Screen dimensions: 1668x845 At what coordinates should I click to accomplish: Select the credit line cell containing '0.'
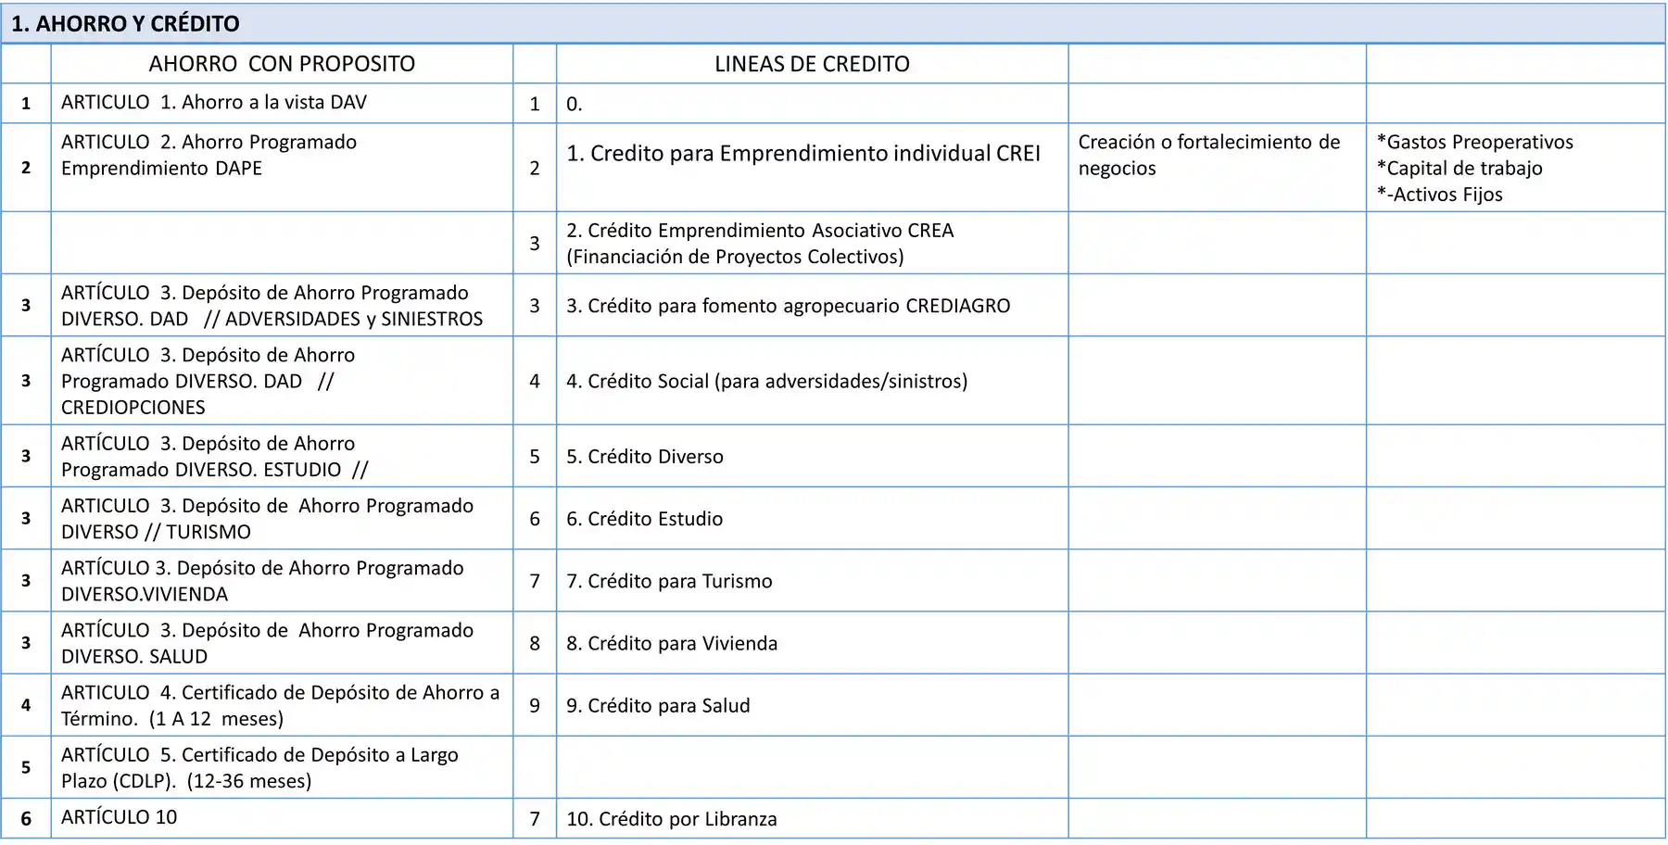812,104
